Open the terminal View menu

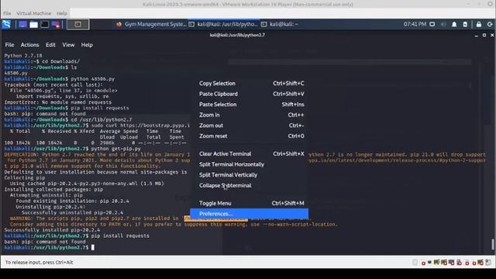68,45
